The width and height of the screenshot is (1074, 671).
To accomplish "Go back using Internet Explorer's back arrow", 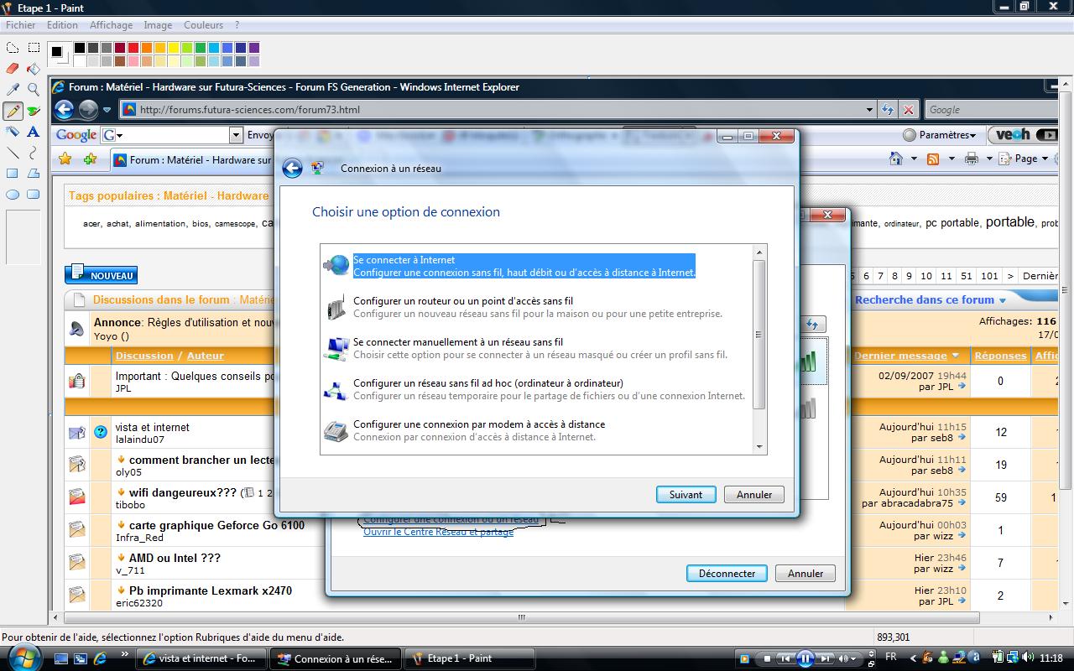I will click(64, 109).
